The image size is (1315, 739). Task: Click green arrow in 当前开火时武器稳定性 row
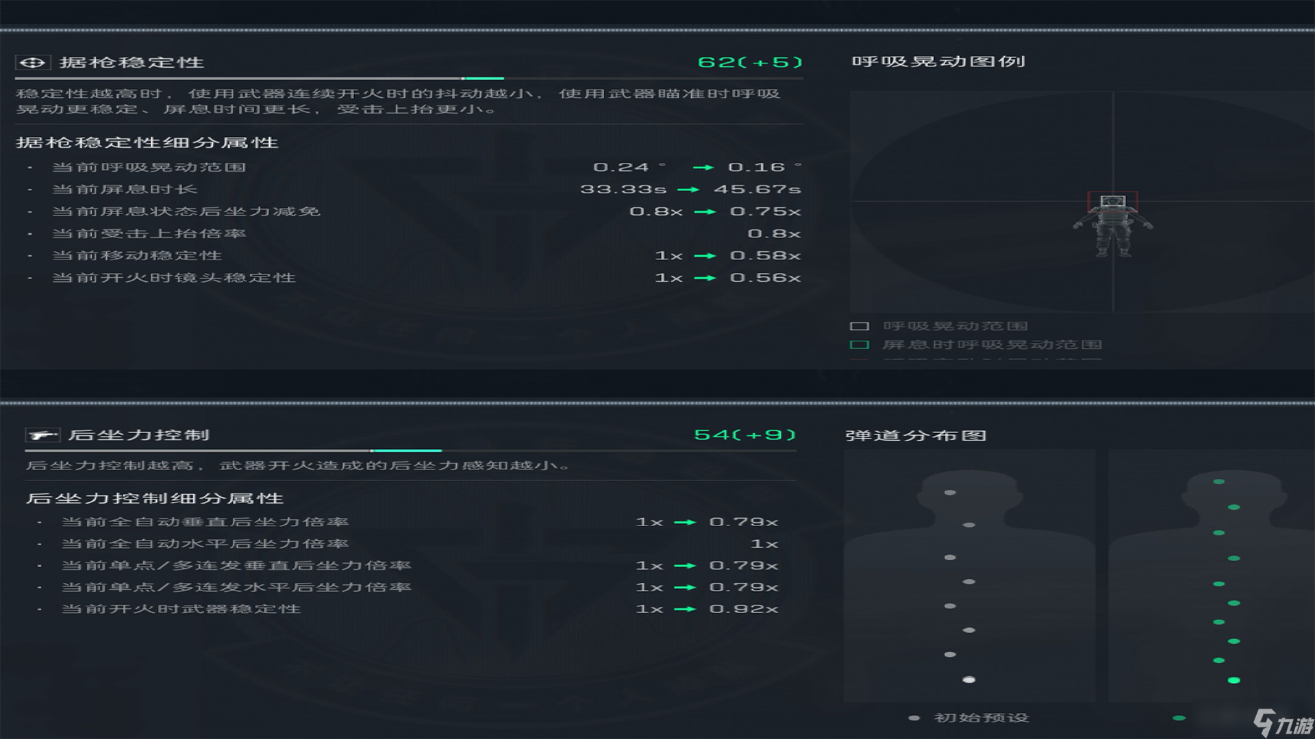684,609
